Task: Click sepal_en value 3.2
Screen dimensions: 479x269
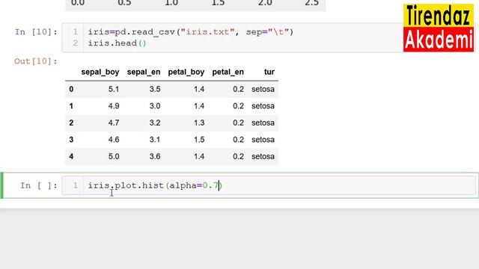Action: pos(155,123)
